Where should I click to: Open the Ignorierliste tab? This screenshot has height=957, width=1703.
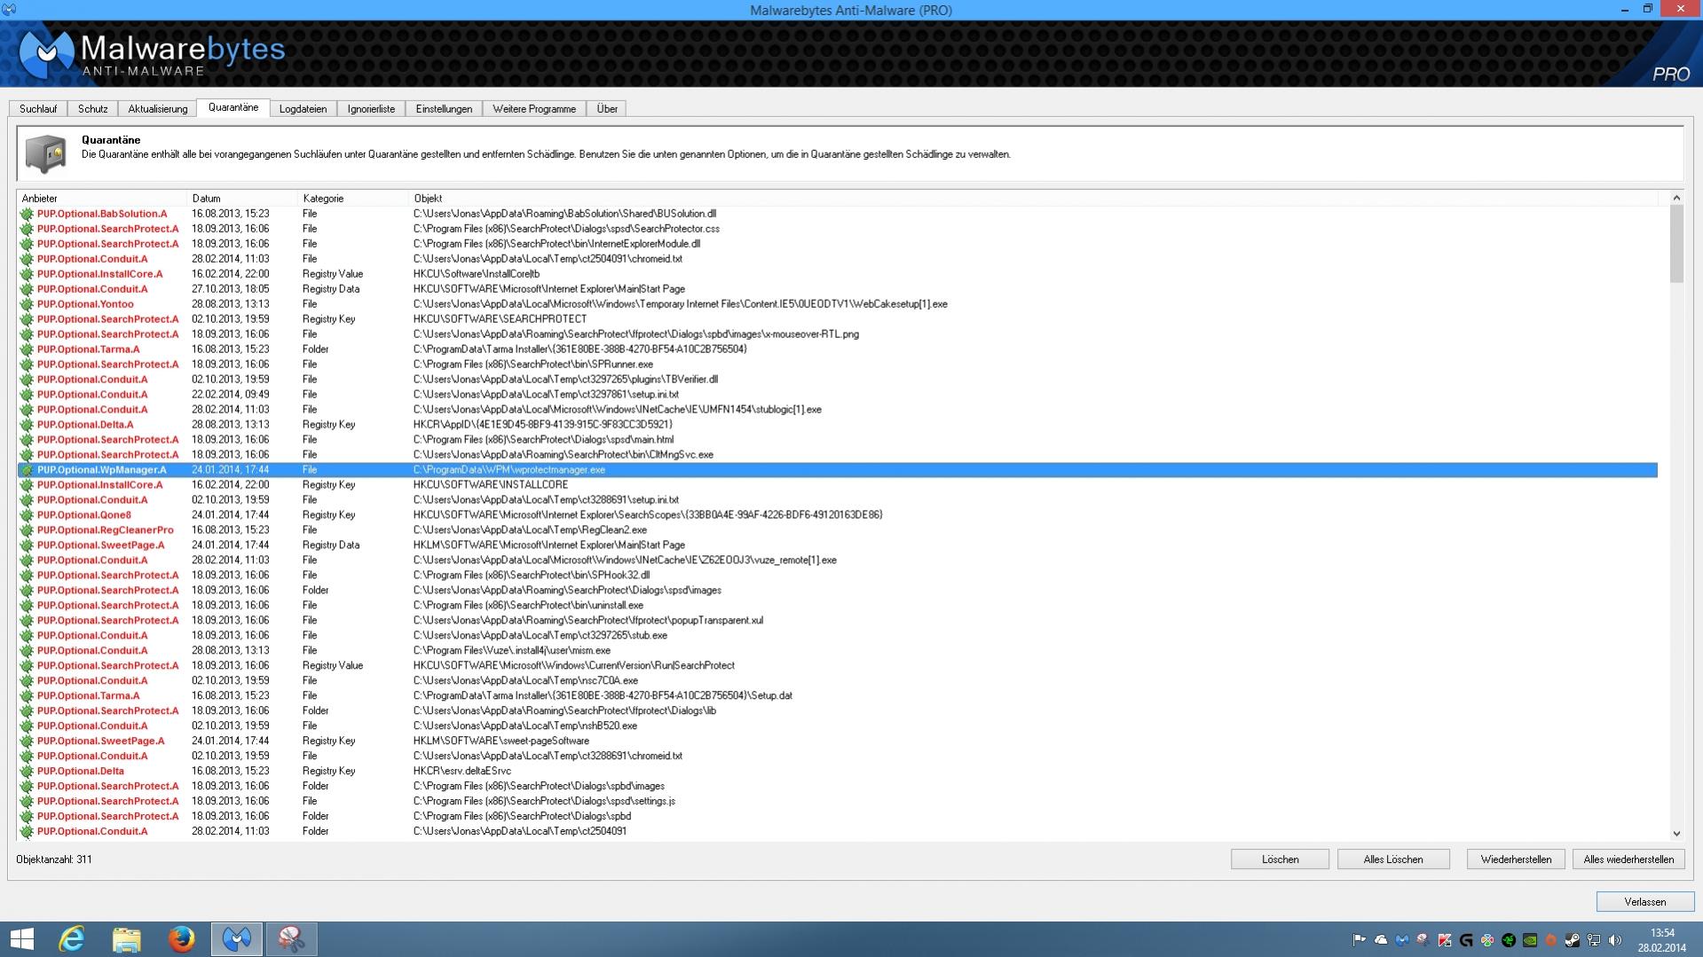coord(371,108)
